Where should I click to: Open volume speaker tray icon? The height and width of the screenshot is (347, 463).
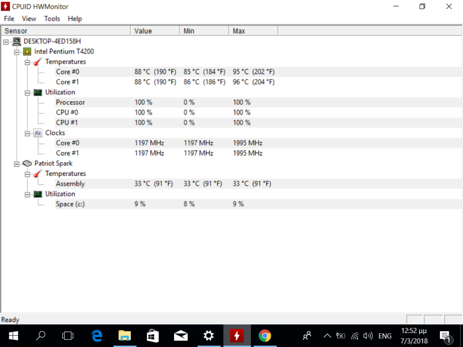[368, 336]
